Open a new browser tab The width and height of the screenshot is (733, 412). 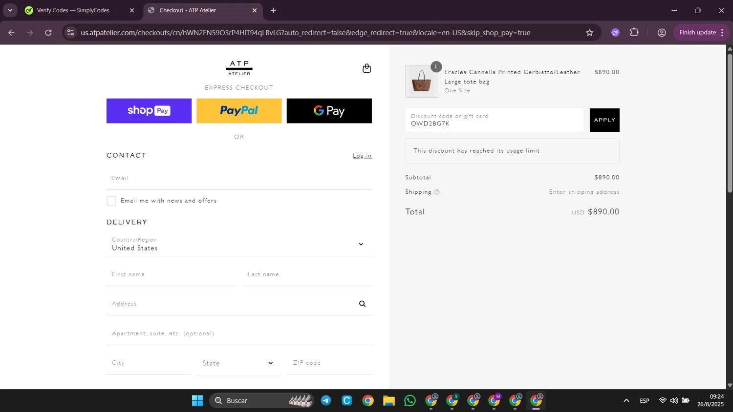pos(273,10)
